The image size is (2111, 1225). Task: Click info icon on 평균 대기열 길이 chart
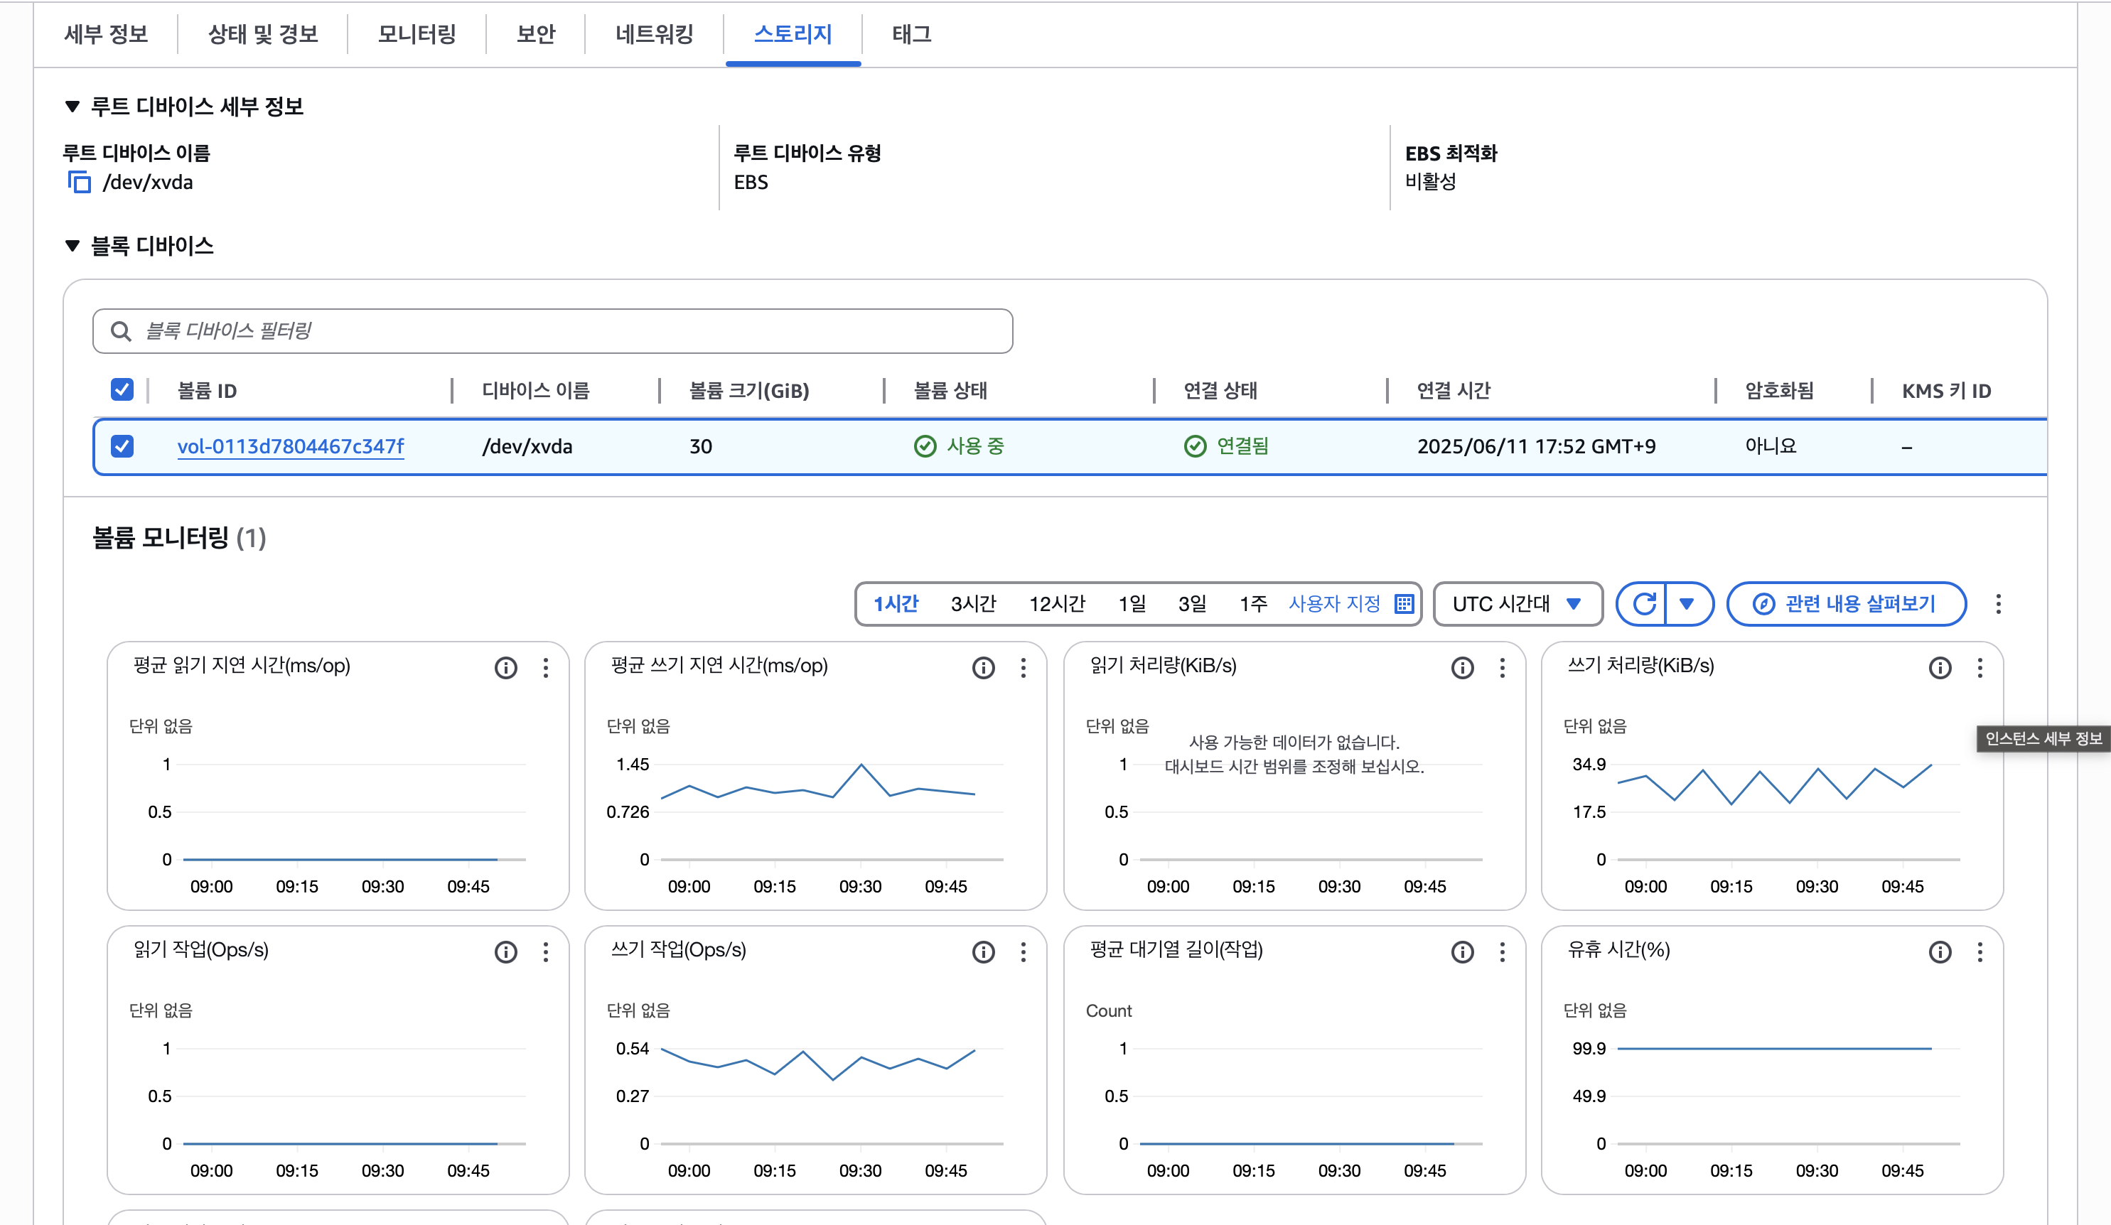tap(1462, 952)
